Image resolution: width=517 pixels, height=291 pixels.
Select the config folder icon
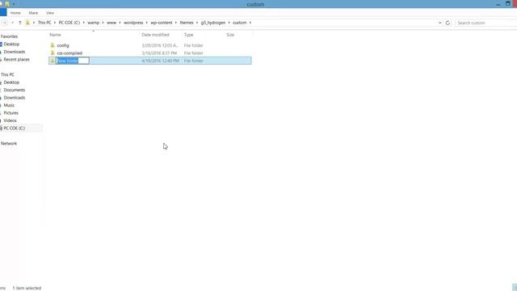click(53, 45)
